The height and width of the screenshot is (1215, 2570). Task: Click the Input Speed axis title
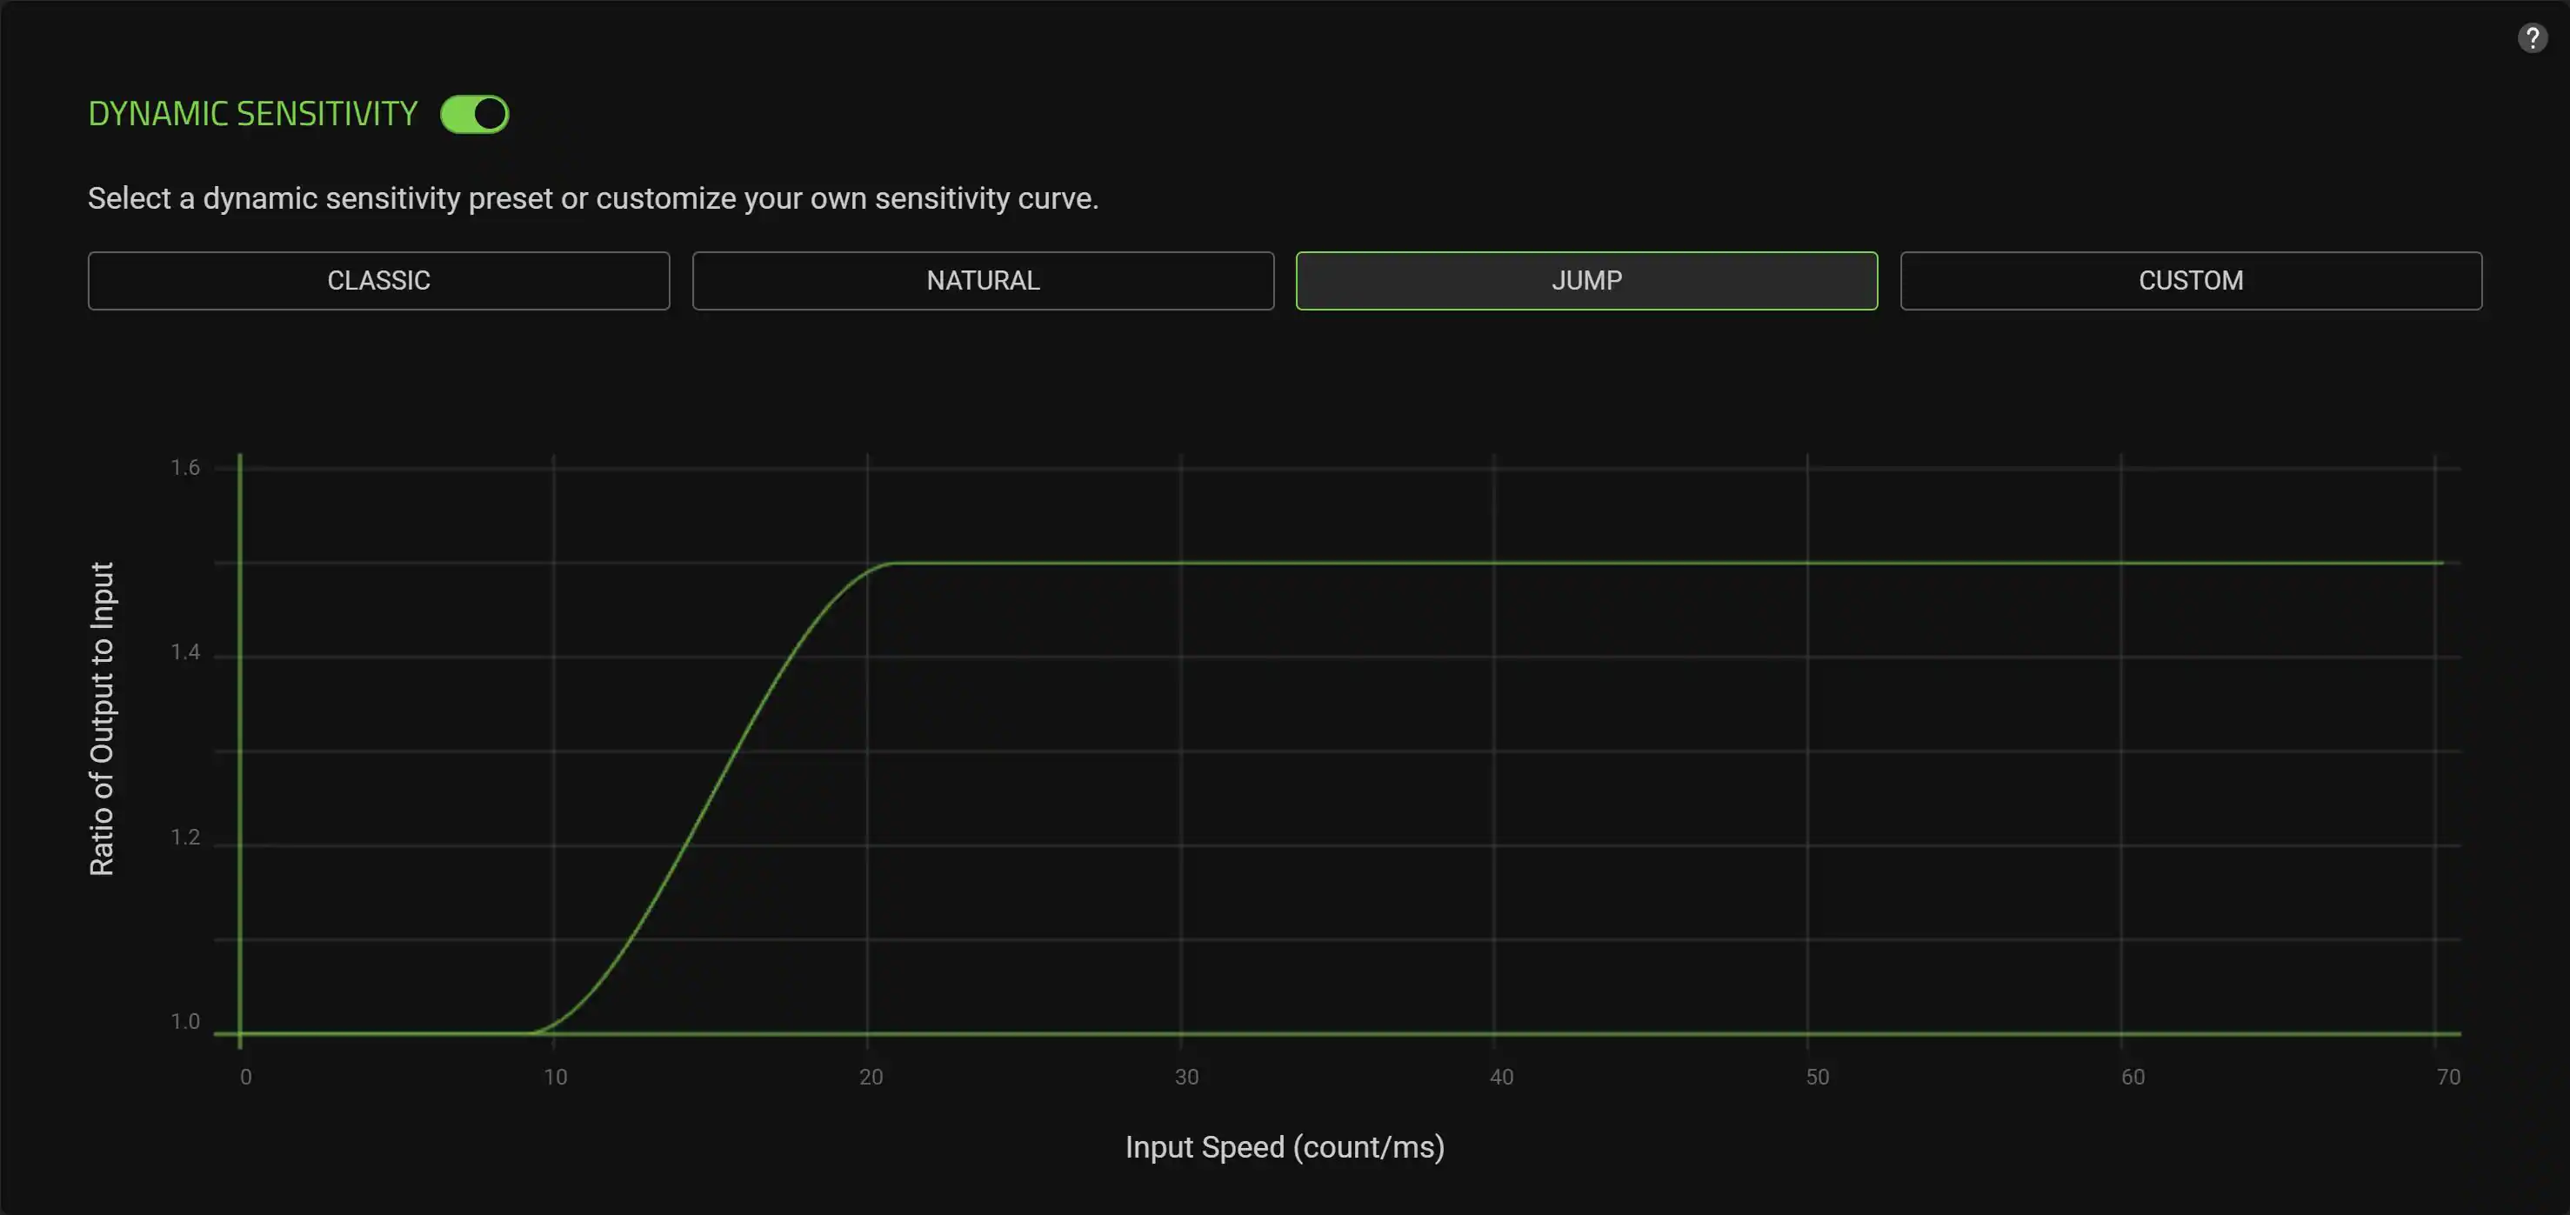(x=1284, y=1147)
